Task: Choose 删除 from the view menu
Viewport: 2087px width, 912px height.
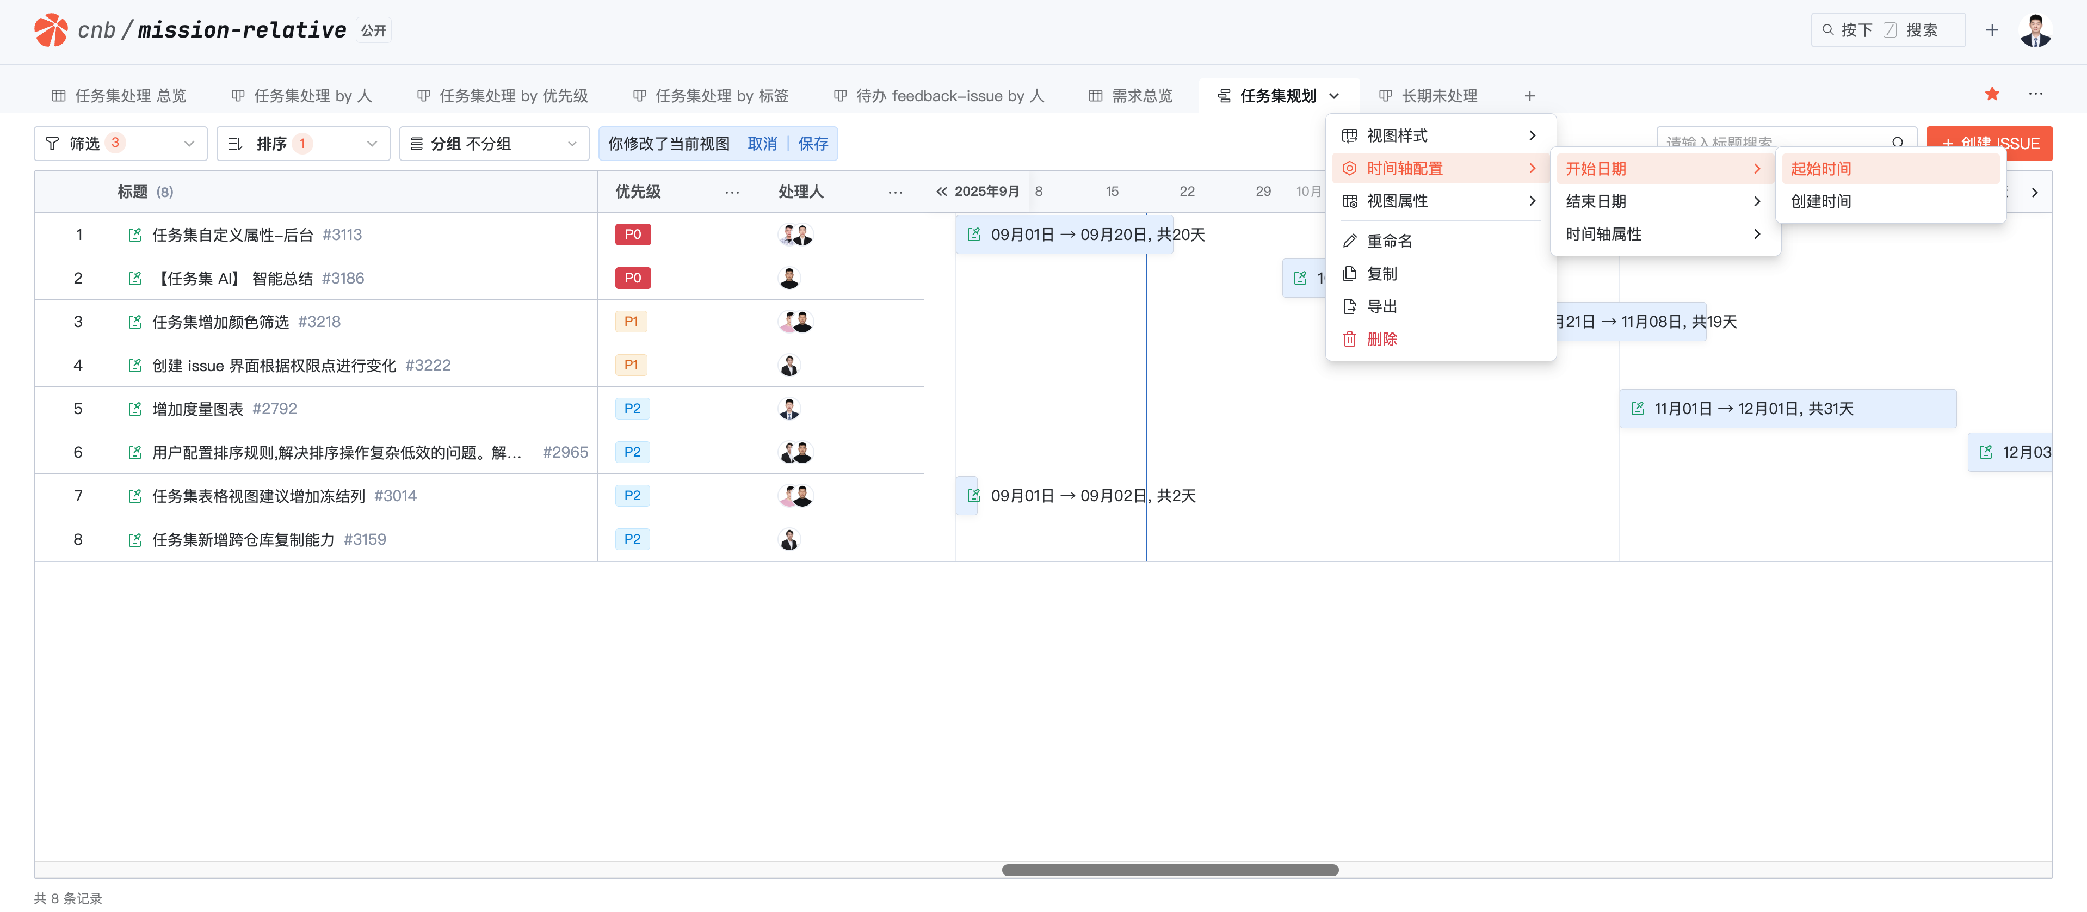Action: 1381,340
